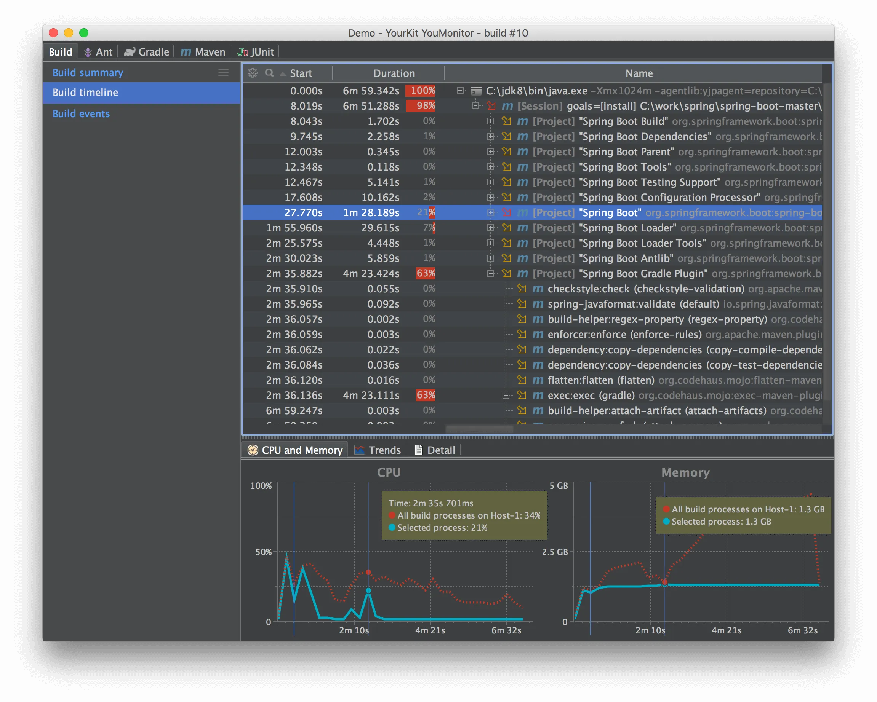Collapse the [Session] goals=[install] node
This screenshot has height=702, width=877.
coord(475,106)
